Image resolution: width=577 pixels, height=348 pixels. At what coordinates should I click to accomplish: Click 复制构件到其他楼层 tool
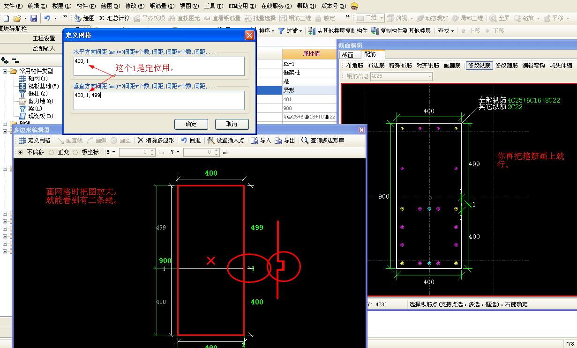click(x=401, y=31)
